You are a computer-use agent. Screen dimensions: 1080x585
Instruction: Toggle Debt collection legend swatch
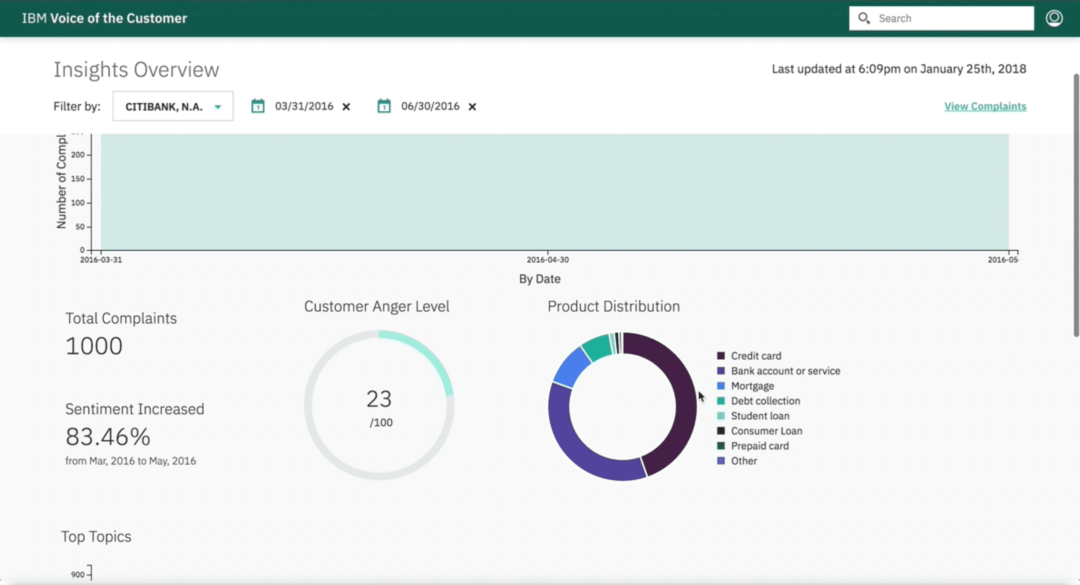(x=721, y=401)
